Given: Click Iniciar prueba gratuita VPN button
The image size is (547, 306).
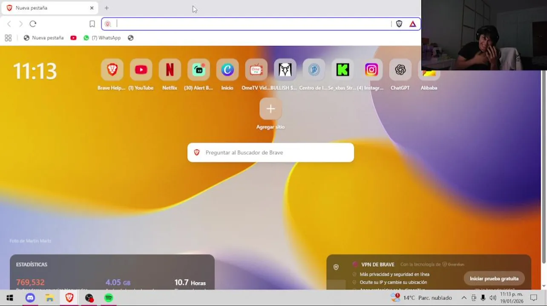Looking at the screenshot, I should pos(494,279).
